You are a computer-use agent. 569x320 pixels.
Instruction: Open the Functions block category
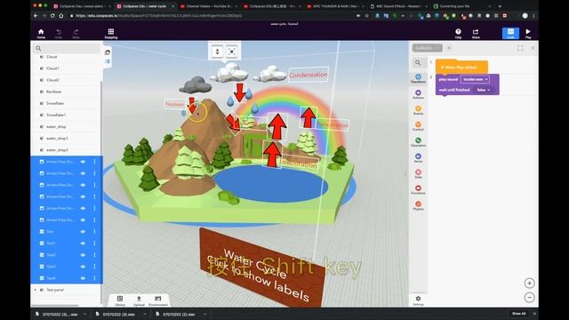418,189
